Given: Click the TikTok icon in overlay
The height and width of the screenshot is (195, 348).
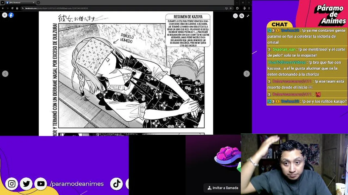Looking at the screenshot, I should pos(117,184).
